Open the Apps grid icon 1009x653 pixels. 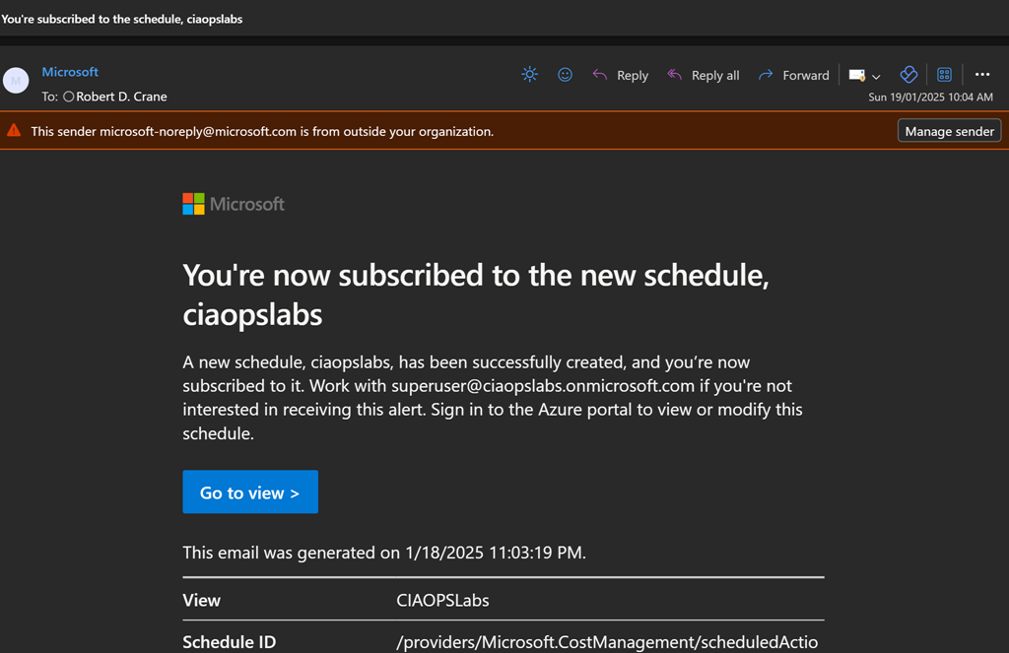(944, 75)
